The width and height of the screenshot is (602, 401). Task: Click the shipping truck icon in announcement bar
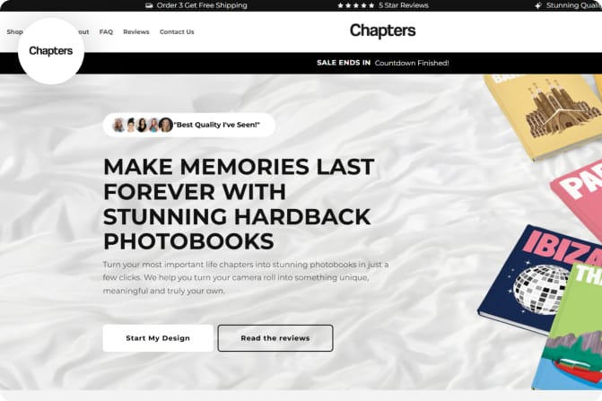click(x=149, y=5)
